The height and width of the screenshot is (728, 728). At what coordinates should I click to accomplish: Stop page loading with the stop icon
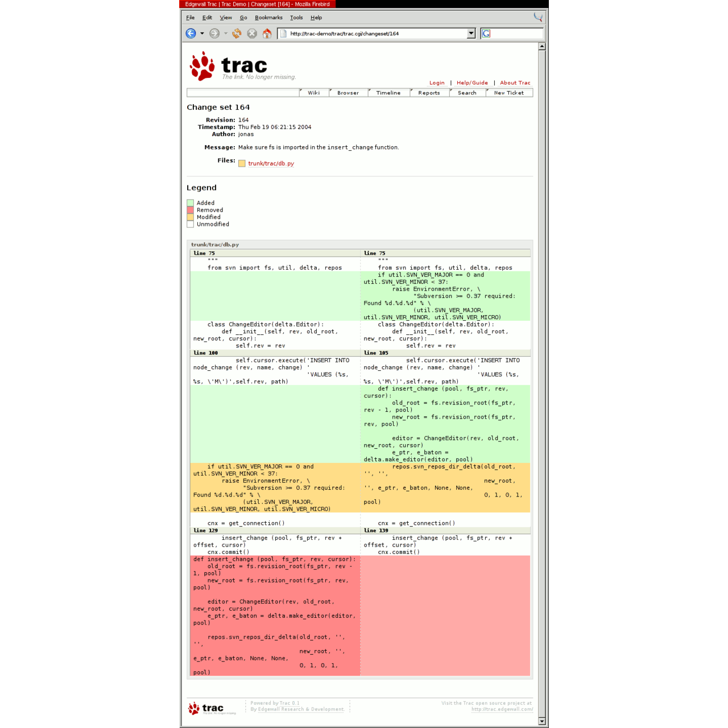click(252, 33)
